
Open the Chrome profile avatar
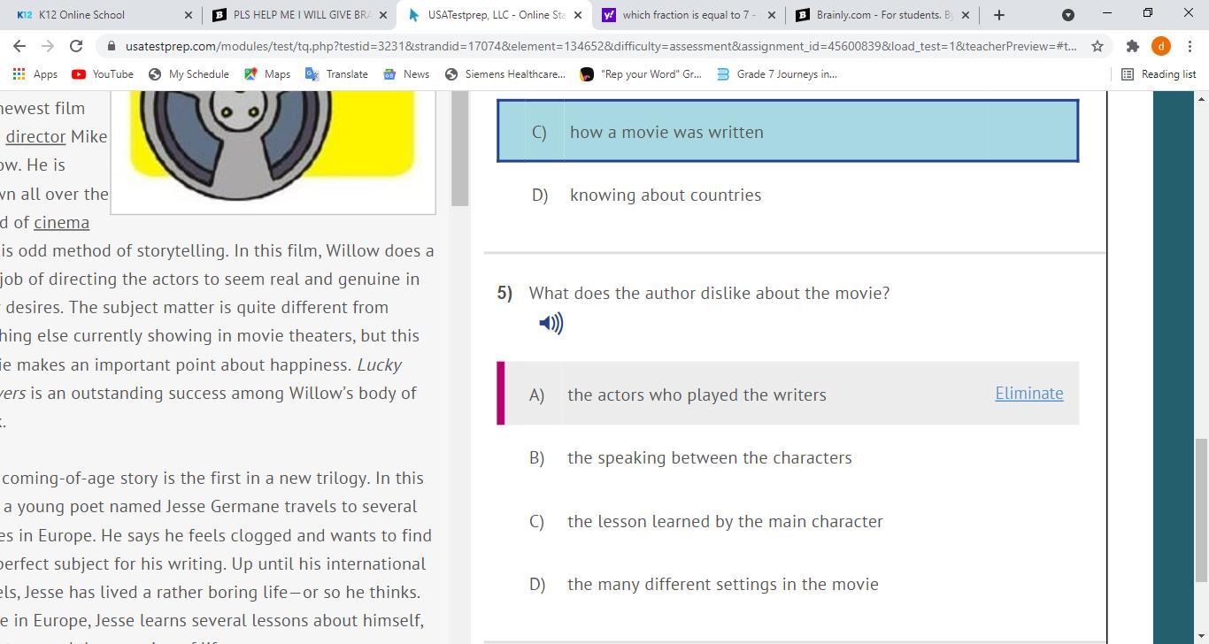point(1160,46)
